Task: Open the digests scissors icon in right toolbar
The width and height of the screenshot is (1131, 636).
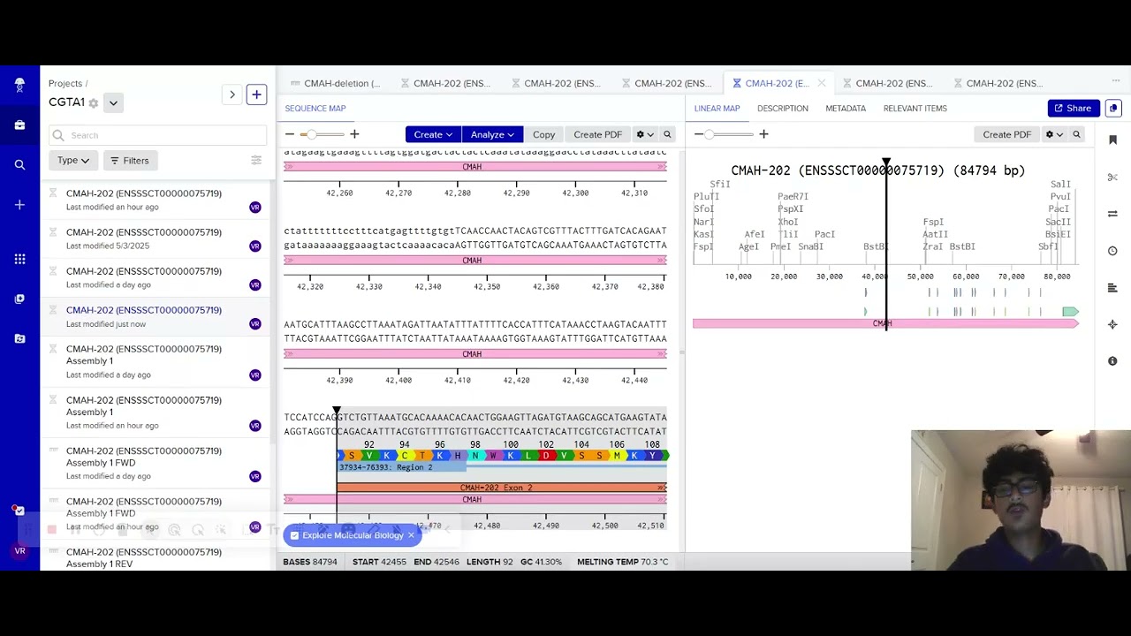Action: (x=1112, y=177)
